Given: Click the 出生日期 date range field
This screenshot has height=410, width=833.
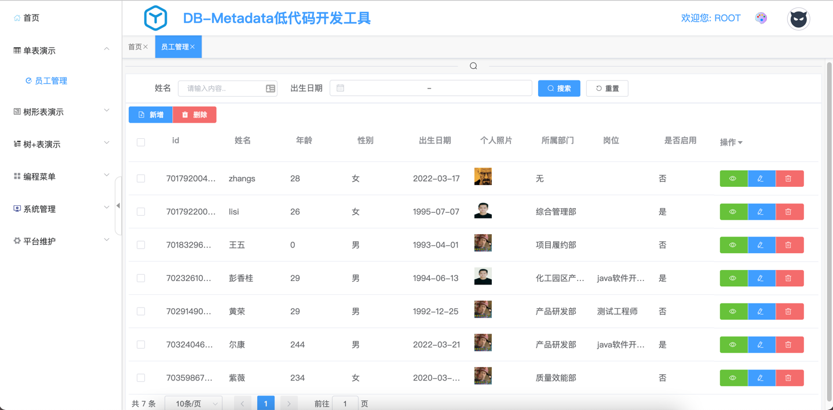Looking at the screenshot, I should coord(430,88).
